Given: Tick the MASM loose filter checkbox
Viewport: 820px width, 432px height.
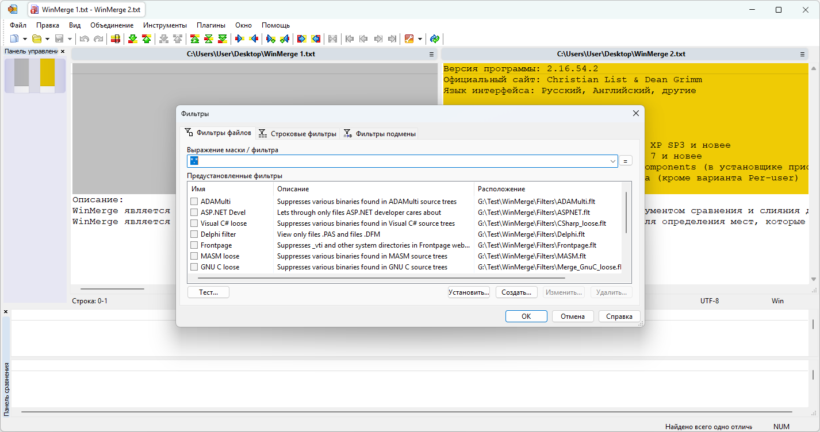Looking at the screenshot, I should (194, 256).
